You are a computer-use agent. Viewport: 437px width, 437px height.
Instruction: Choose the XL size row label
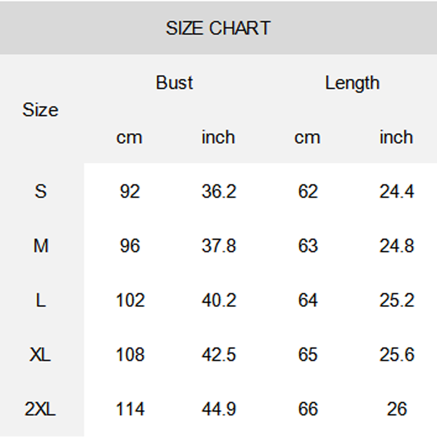coord(41,355)
